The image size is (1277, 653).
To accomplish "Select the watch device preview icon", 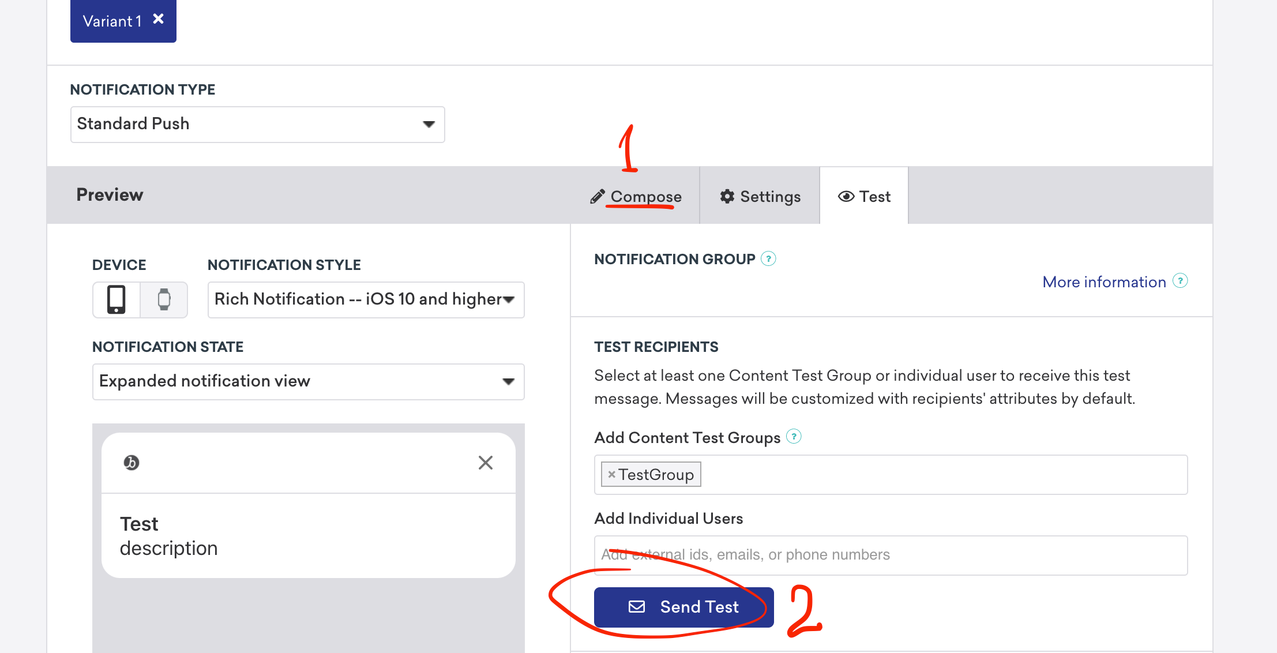I will pos(164,299).
